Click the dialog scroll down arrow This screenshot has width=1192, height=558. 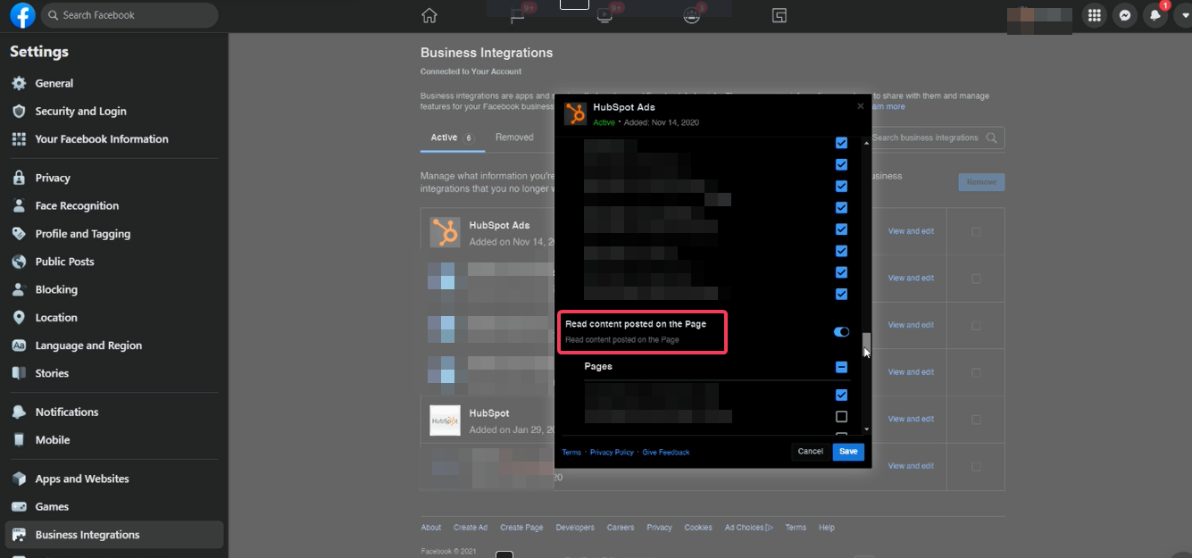865,429
